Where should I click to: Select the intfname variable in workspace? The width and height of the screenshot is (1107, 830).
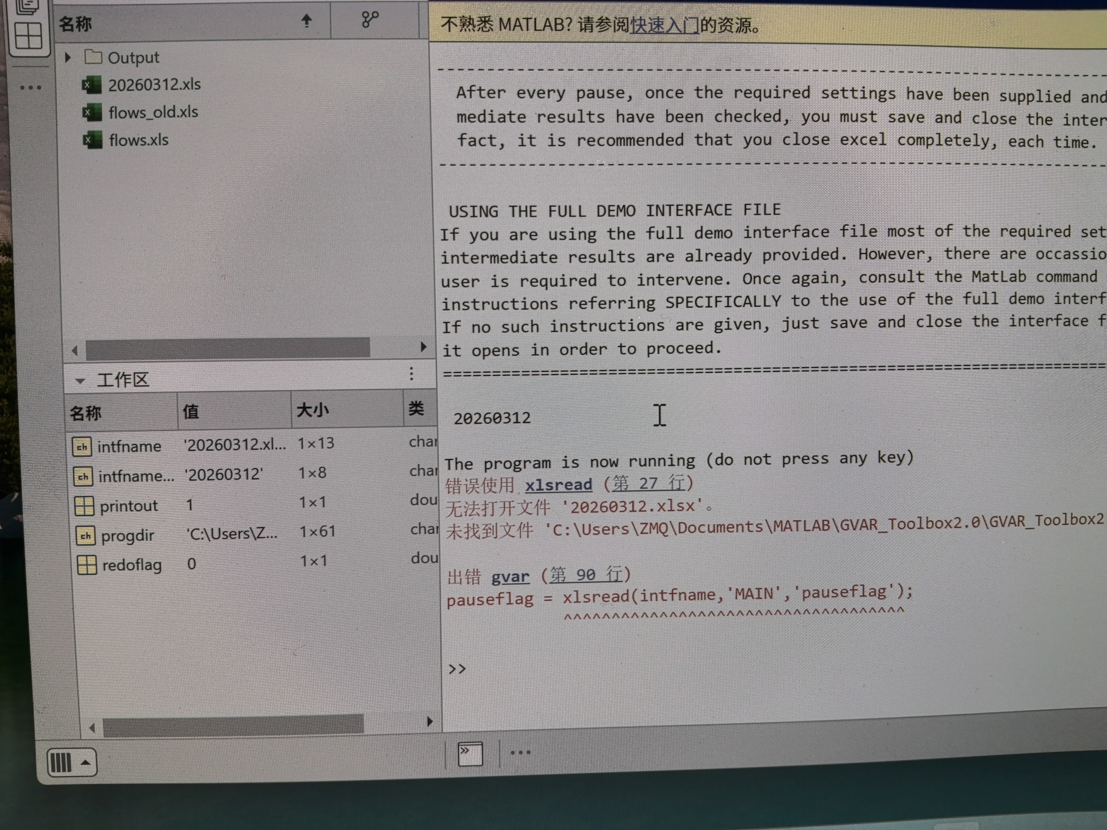pyautogui.click(x=129, y=446)
